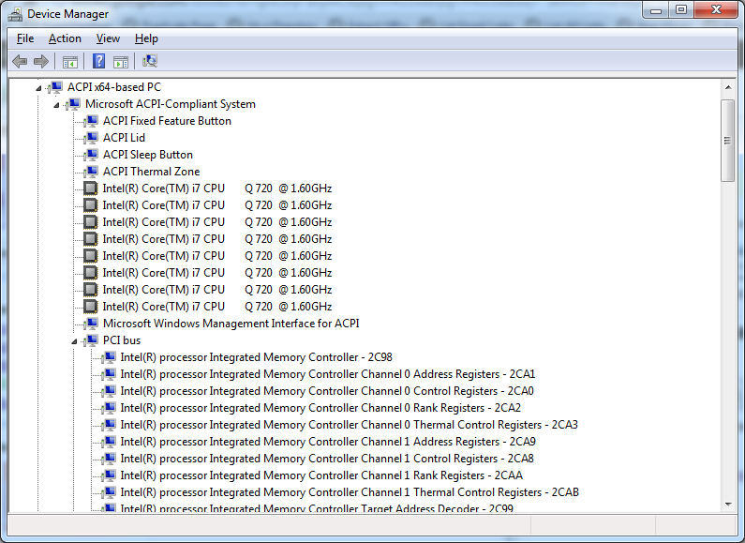Click the Show/Hide Action Pane toolbar icon
The image size is (745, 543).
click(121, 61)
